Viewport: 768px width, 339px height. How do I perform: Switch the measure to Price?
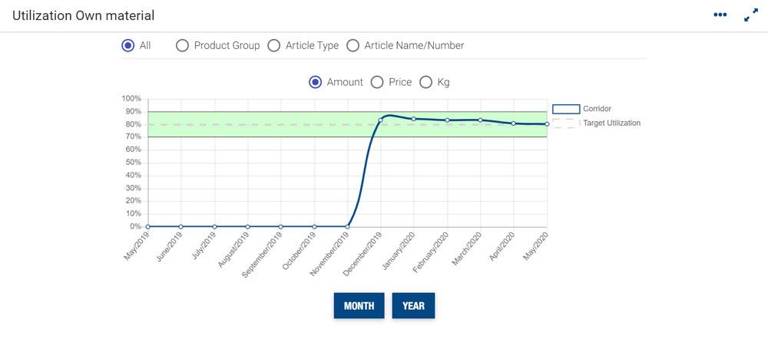tap(377, 82)
